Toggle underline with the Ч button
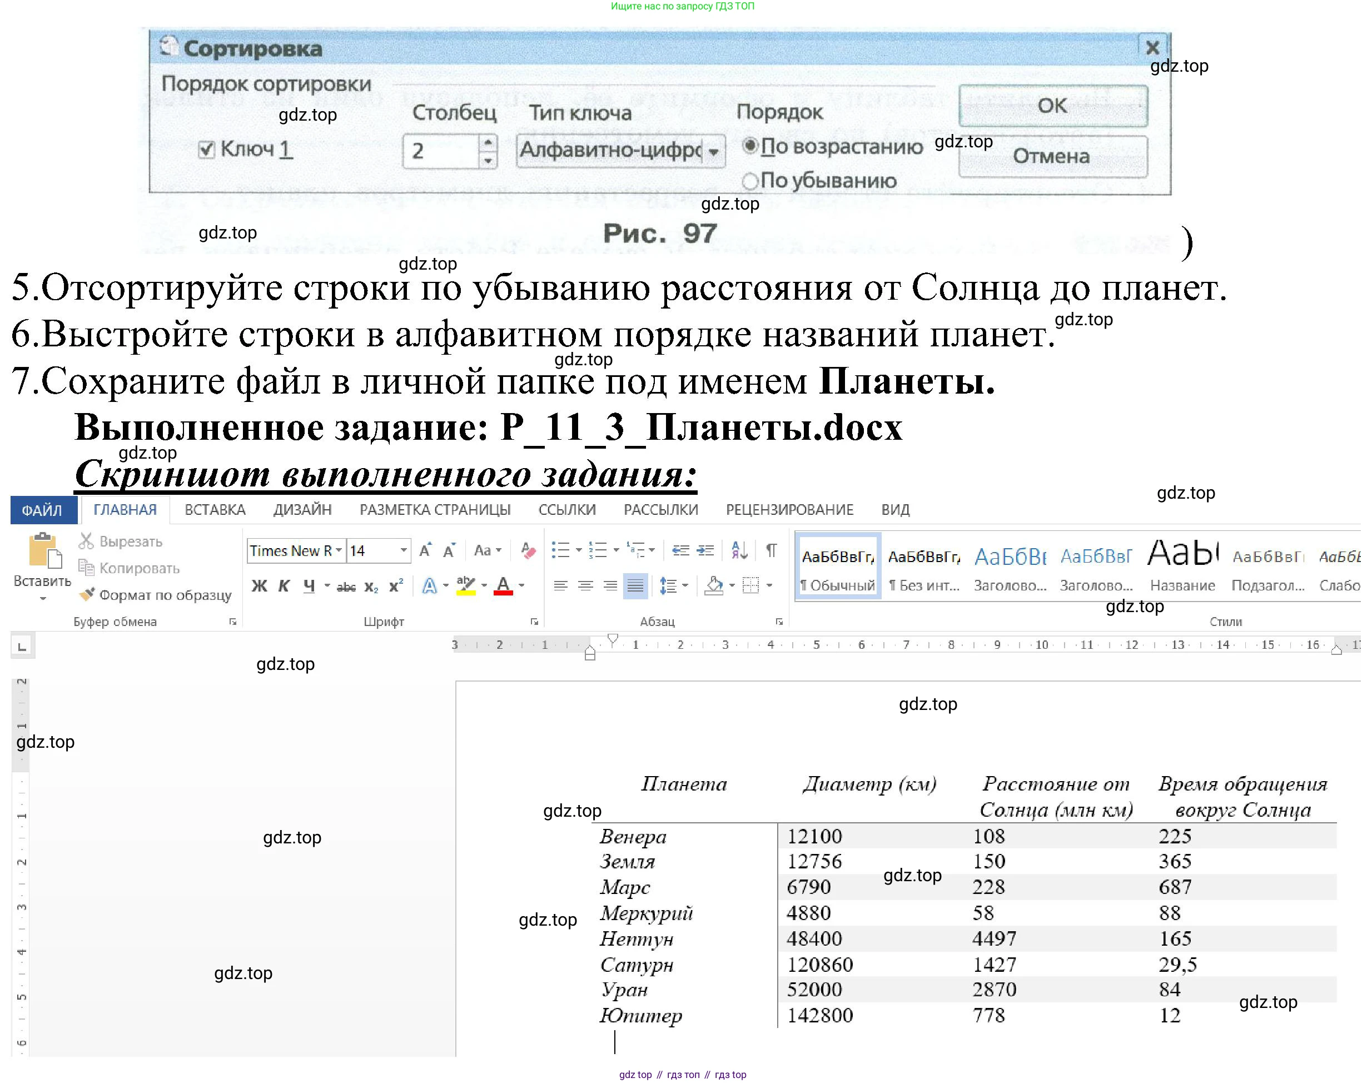The height and width of the screenshot is (1083, 1367). pyautogui.click(x=310, y=587)
